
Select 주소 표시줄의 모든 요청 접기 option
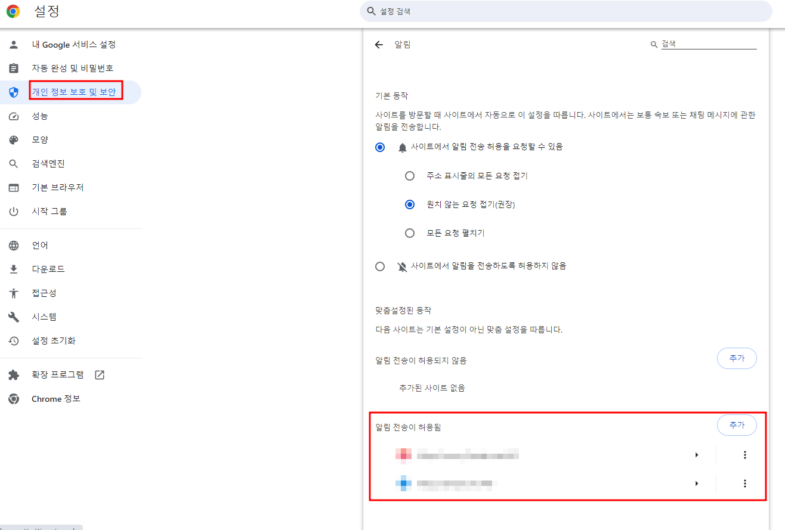click(410, 175)
